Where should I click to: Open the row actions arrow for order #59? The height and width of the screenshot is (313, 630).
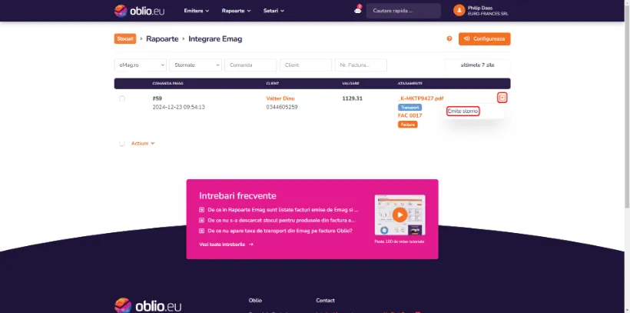coord(502,98)
